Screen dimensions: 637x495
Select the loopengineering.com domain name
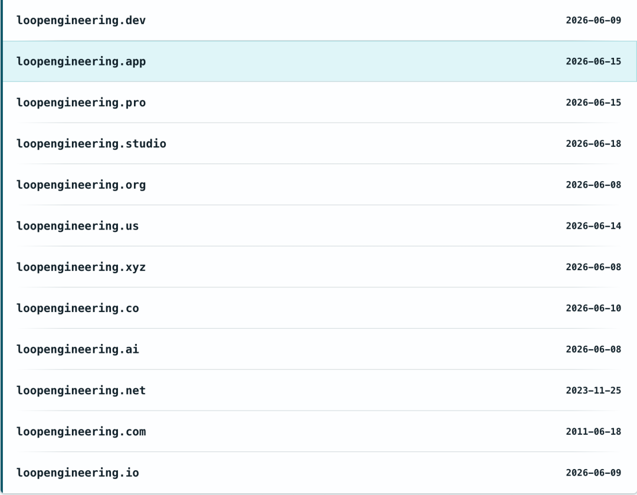click(81, 432)
